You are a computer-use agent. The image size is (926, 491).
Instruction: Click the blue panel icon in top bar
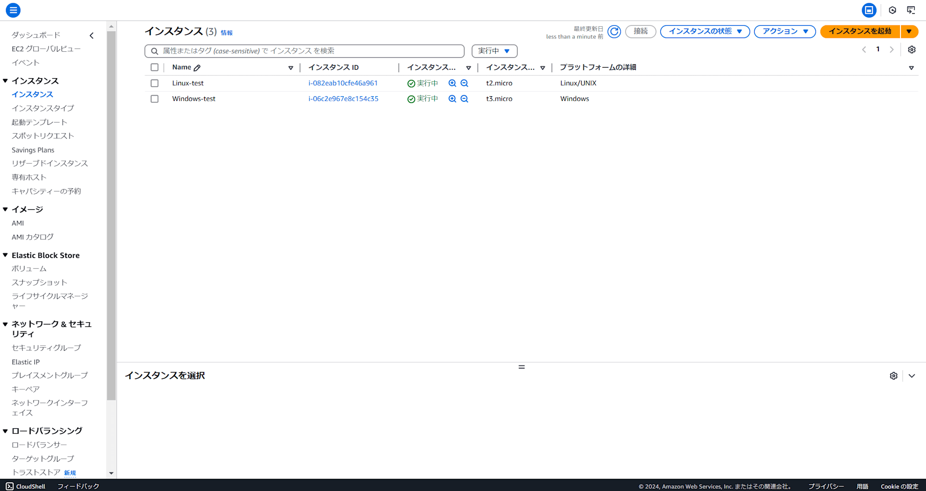(x=869, y=10)
